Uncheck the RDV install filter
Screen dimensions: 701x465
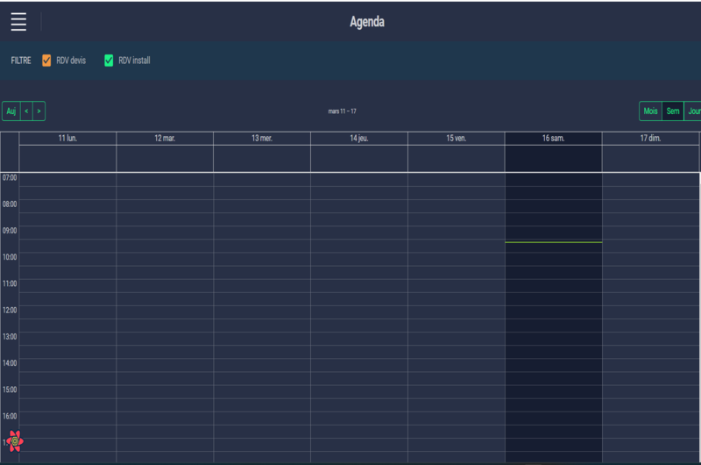pos(110,61)
